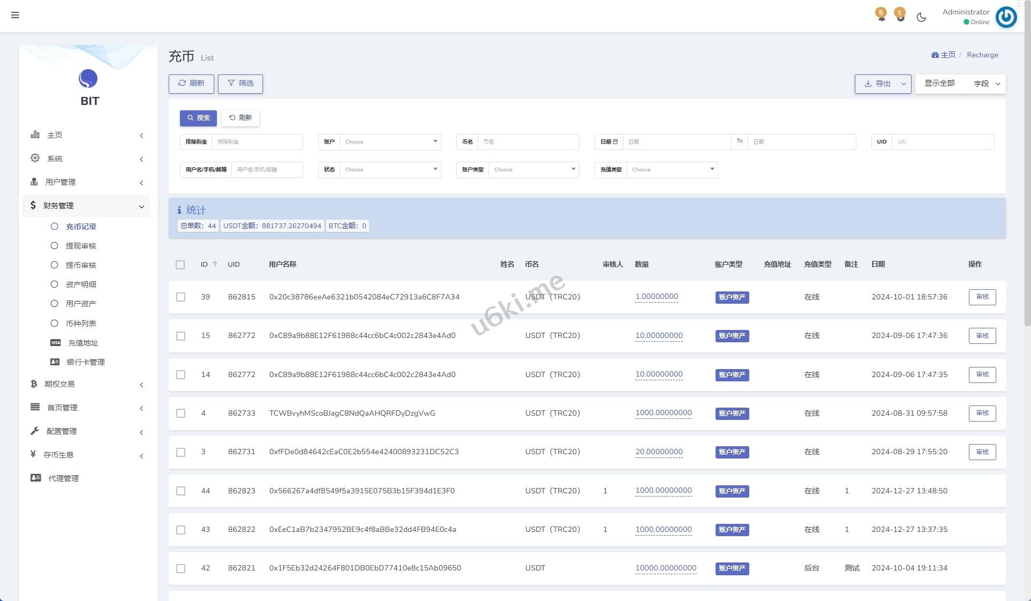Viewport: 1031px width, 601px height.
Task: Tick checkbox for row ID 39
Action: 180,297
